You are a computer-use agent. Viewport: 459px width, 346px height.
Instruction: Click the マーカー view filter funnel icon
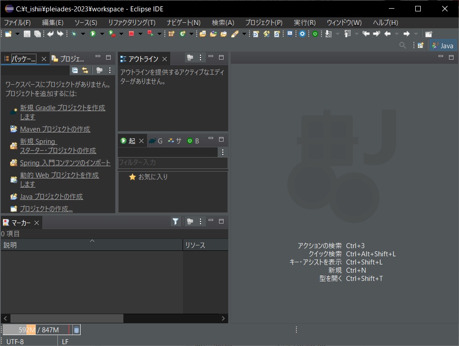(x=175, y=222)
